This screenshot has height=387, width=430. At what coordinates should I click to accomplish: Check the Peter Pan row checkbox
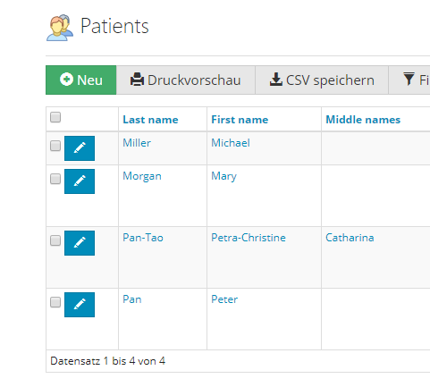point(55,302)
